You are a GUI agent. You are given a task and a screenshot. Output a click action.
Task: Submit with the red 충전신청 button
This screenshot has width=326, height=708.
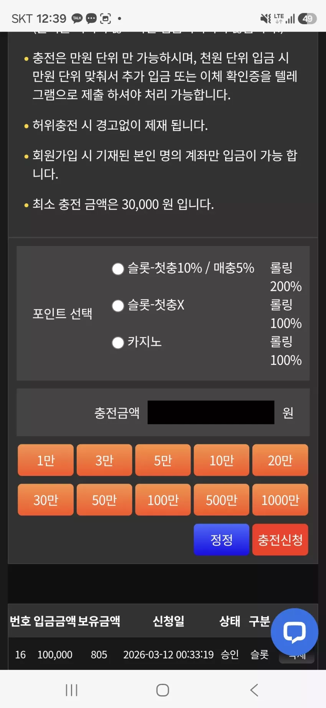click(x=280, y=540)
